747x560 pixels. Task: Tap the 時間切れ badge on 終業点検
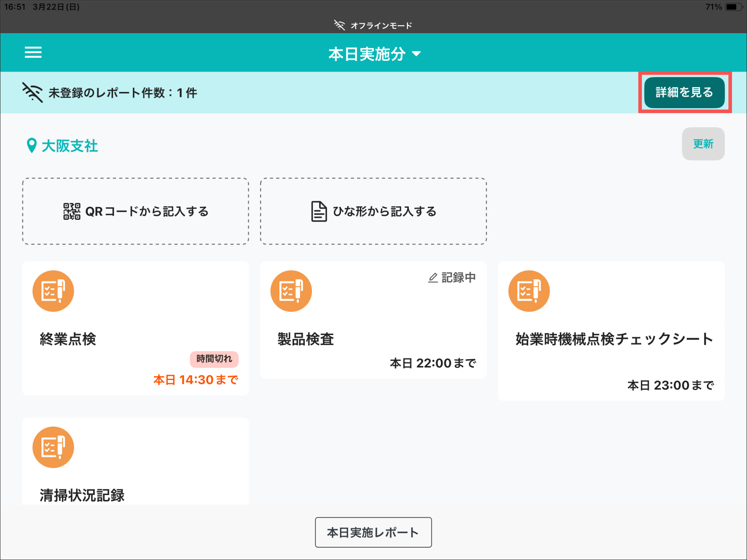pos(214,359)
